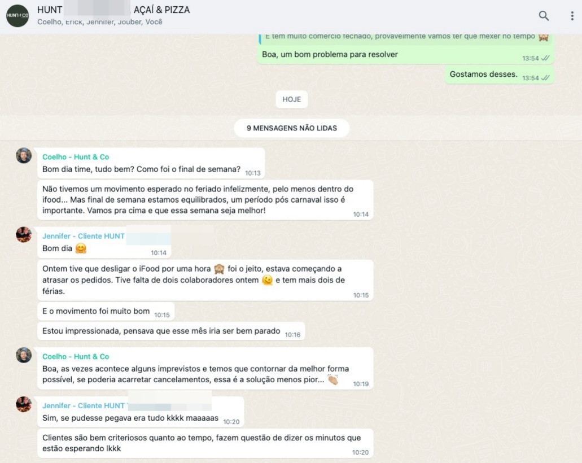
Task: Select message 'Clientes são bem criteriosos quanto ao tempo'
Action: coord(205,443)
